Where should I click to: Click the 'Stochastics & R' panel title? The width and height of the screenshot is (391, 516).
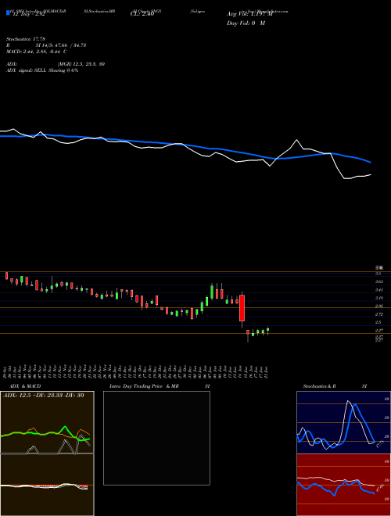pyautogui.click(x=319, y=386)
